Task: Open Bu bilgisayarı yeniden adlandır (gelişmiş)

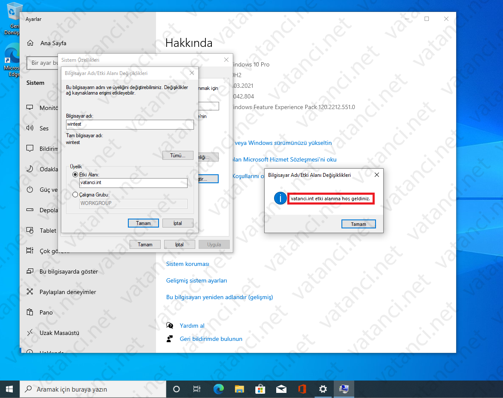Action: tap(220, 297)
